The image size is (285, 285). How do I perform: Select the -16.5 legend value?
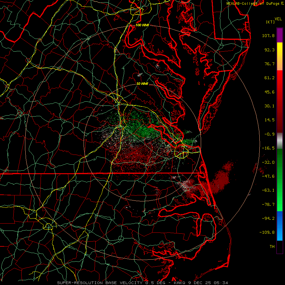coord(268,148)
